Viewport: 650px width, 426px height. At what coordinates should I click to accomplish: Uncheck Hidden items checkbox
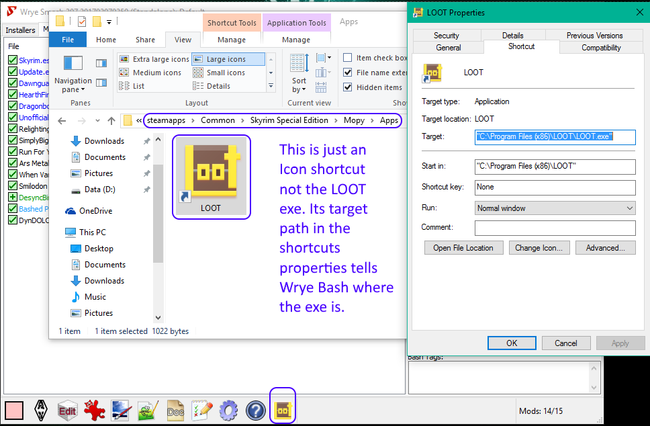click(348, 87)
